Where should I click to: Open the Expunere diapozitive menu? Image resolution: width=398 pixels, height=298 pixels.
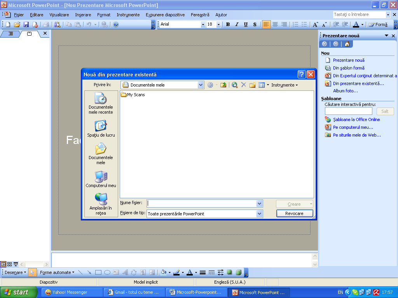165,15
